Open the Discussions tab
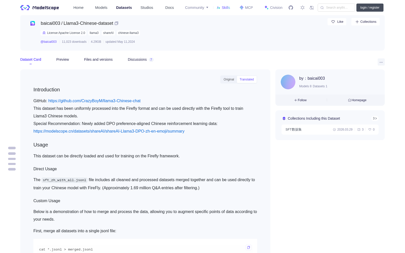Screen dimensions: 405x253 (x=140, y=59)
